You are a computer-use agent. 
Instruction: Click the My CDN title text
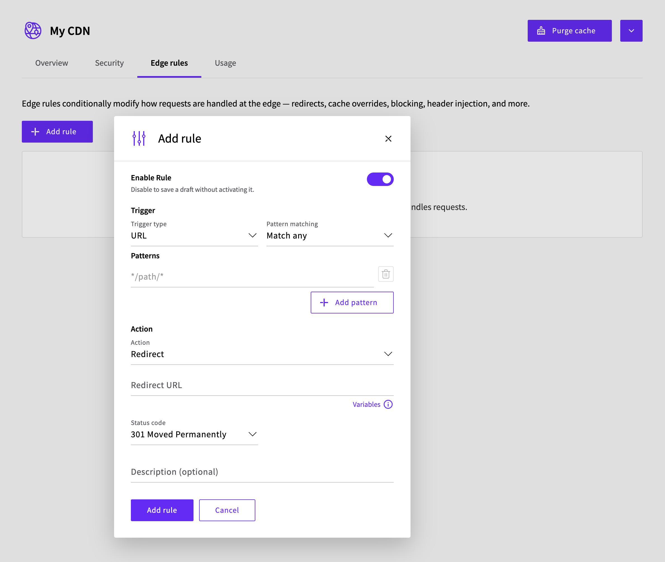point(70,30)
